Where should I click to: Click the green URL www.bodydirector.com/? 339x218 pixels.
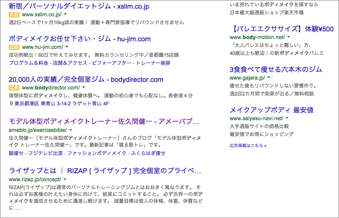coord(51,88)
